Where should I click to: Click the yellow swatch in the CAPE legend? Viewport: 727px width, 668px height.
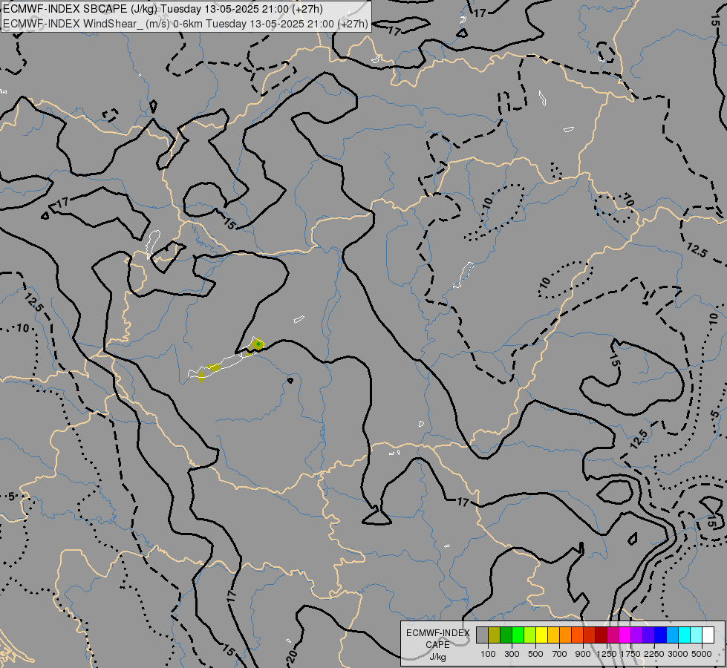coord(541,635)
